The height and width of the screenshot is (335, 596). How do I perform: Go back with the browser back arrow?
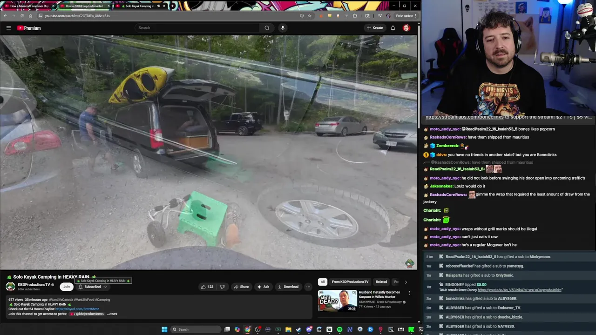click(x=5, y=16)
